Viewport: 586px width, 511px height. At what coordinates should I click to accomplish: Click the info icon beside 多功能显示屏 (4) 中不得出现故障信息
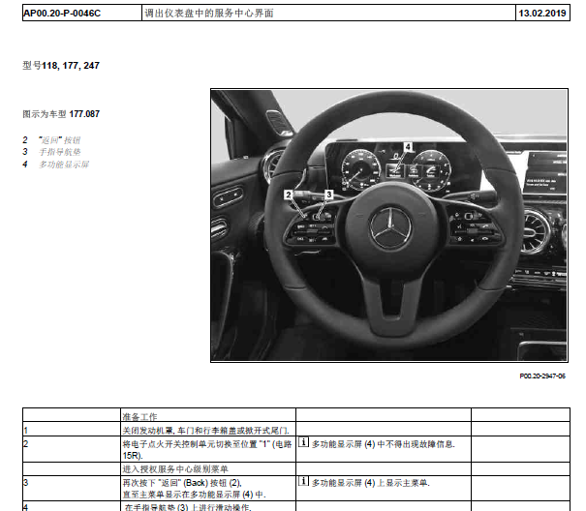(x=303, y=442)
